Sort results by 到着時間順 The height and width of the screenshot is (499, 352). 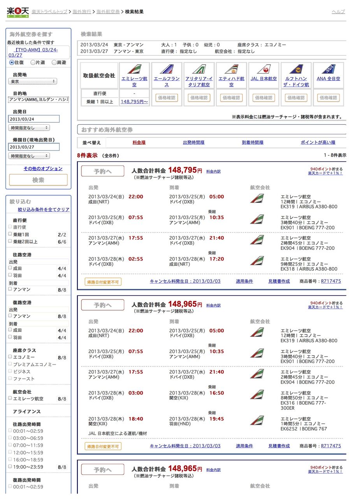click(x=252, y=142)
